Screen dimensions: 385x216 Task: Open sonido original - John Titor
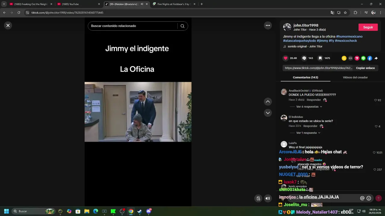305,46
